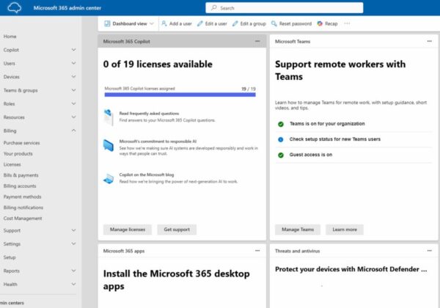
Task: Open Threats and antivirus card ellipsis menu
Action: click(x=429, y=251)
